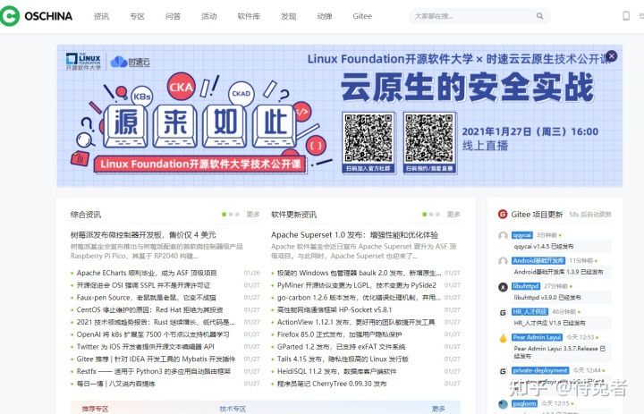Click the OSCHINA logo

(x=38, y=16)
